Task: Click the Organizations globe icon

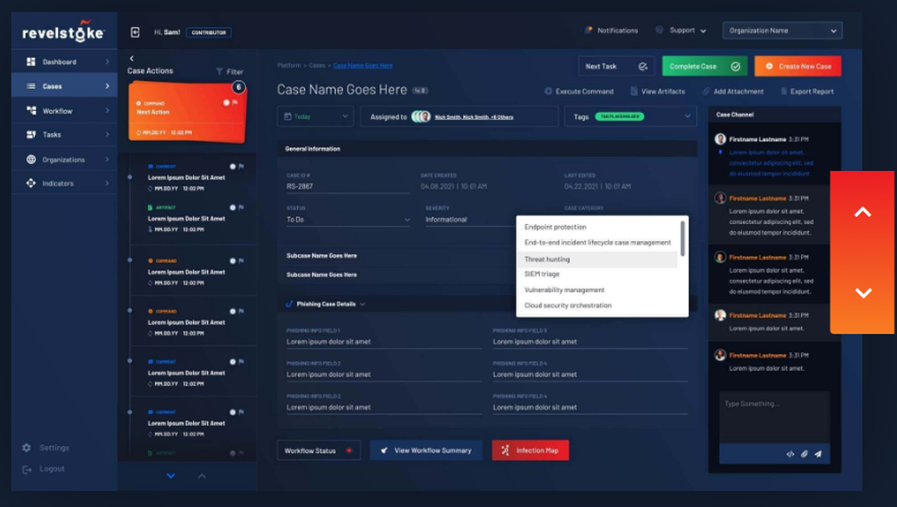Action: click(30, 159)
